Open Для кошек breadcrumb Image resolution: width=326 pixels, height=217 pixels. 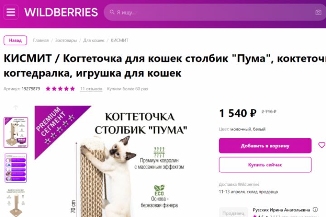pyautogui.click(x=94, y=40)
